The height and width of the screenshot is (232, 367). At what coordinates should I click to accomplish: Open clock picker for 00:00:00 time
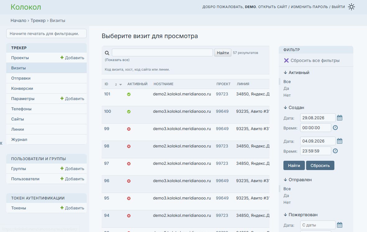[335, 128]
